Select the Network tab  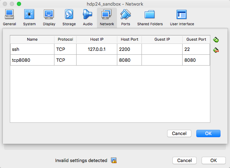(107, 17)
